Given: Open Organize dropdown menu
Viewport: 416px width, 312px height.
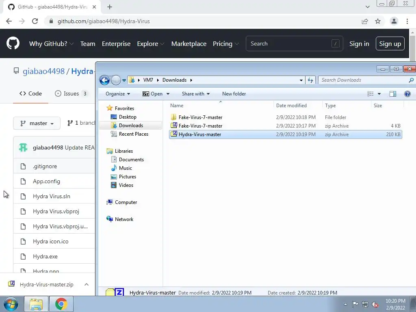Looking at the screenshot, I should coord(118,94).
